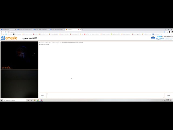Open the Jazz Ensemble 2020 bookmark

click(115, 34)
